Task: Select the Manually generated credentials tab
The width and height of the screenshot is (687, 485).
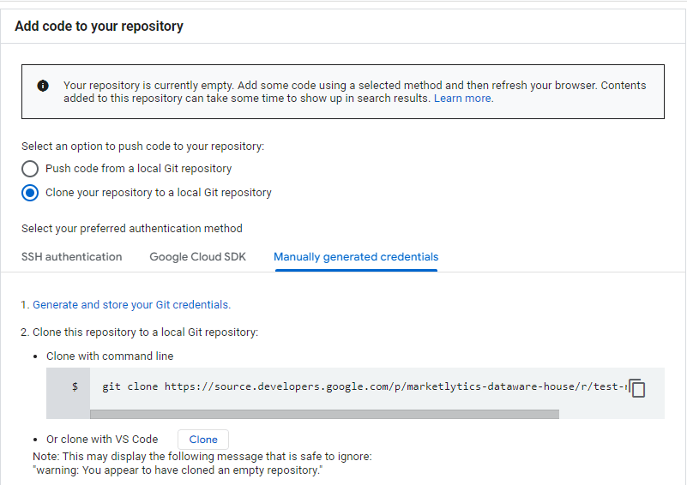Action: coord(356,257)
